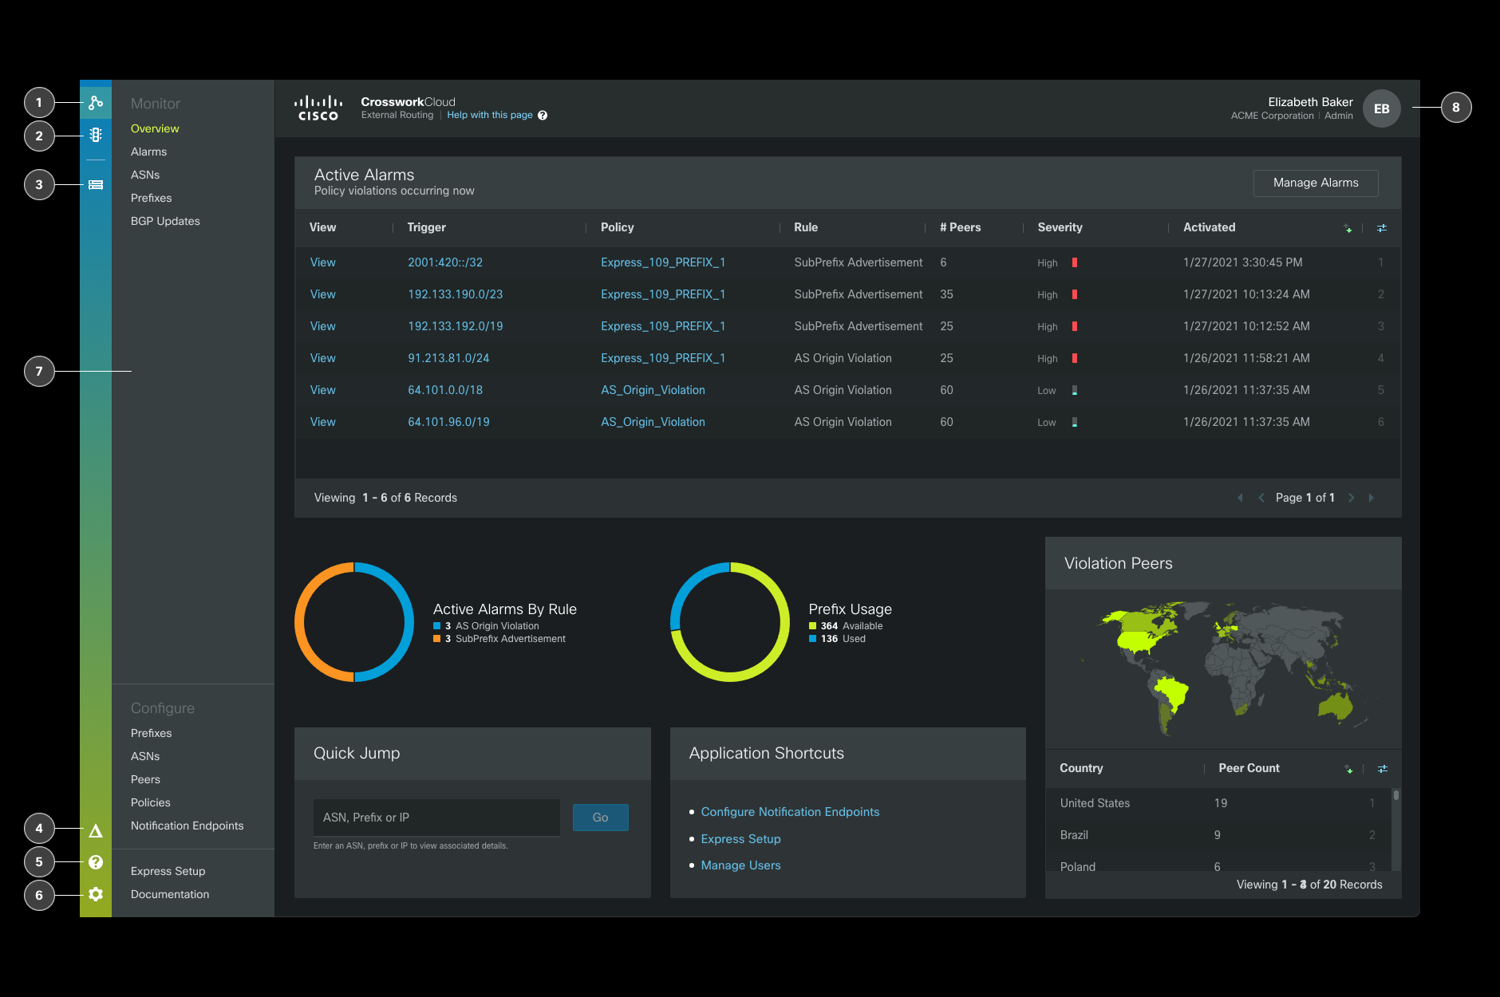This screenshot has height=997, width=1500.
Task: Open the server stack icon in sidebar
Action: (96, 185)
